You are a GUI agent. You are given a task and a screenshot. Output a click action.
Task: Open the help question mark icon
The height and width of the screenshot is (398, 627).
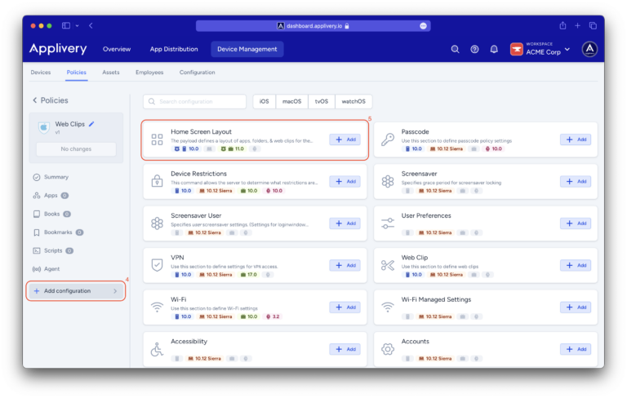(x=474, y=49)
